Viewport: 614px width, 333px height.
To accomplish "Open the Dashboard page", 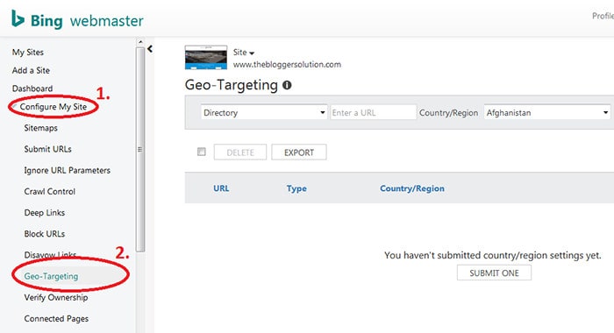I will 32,89.
